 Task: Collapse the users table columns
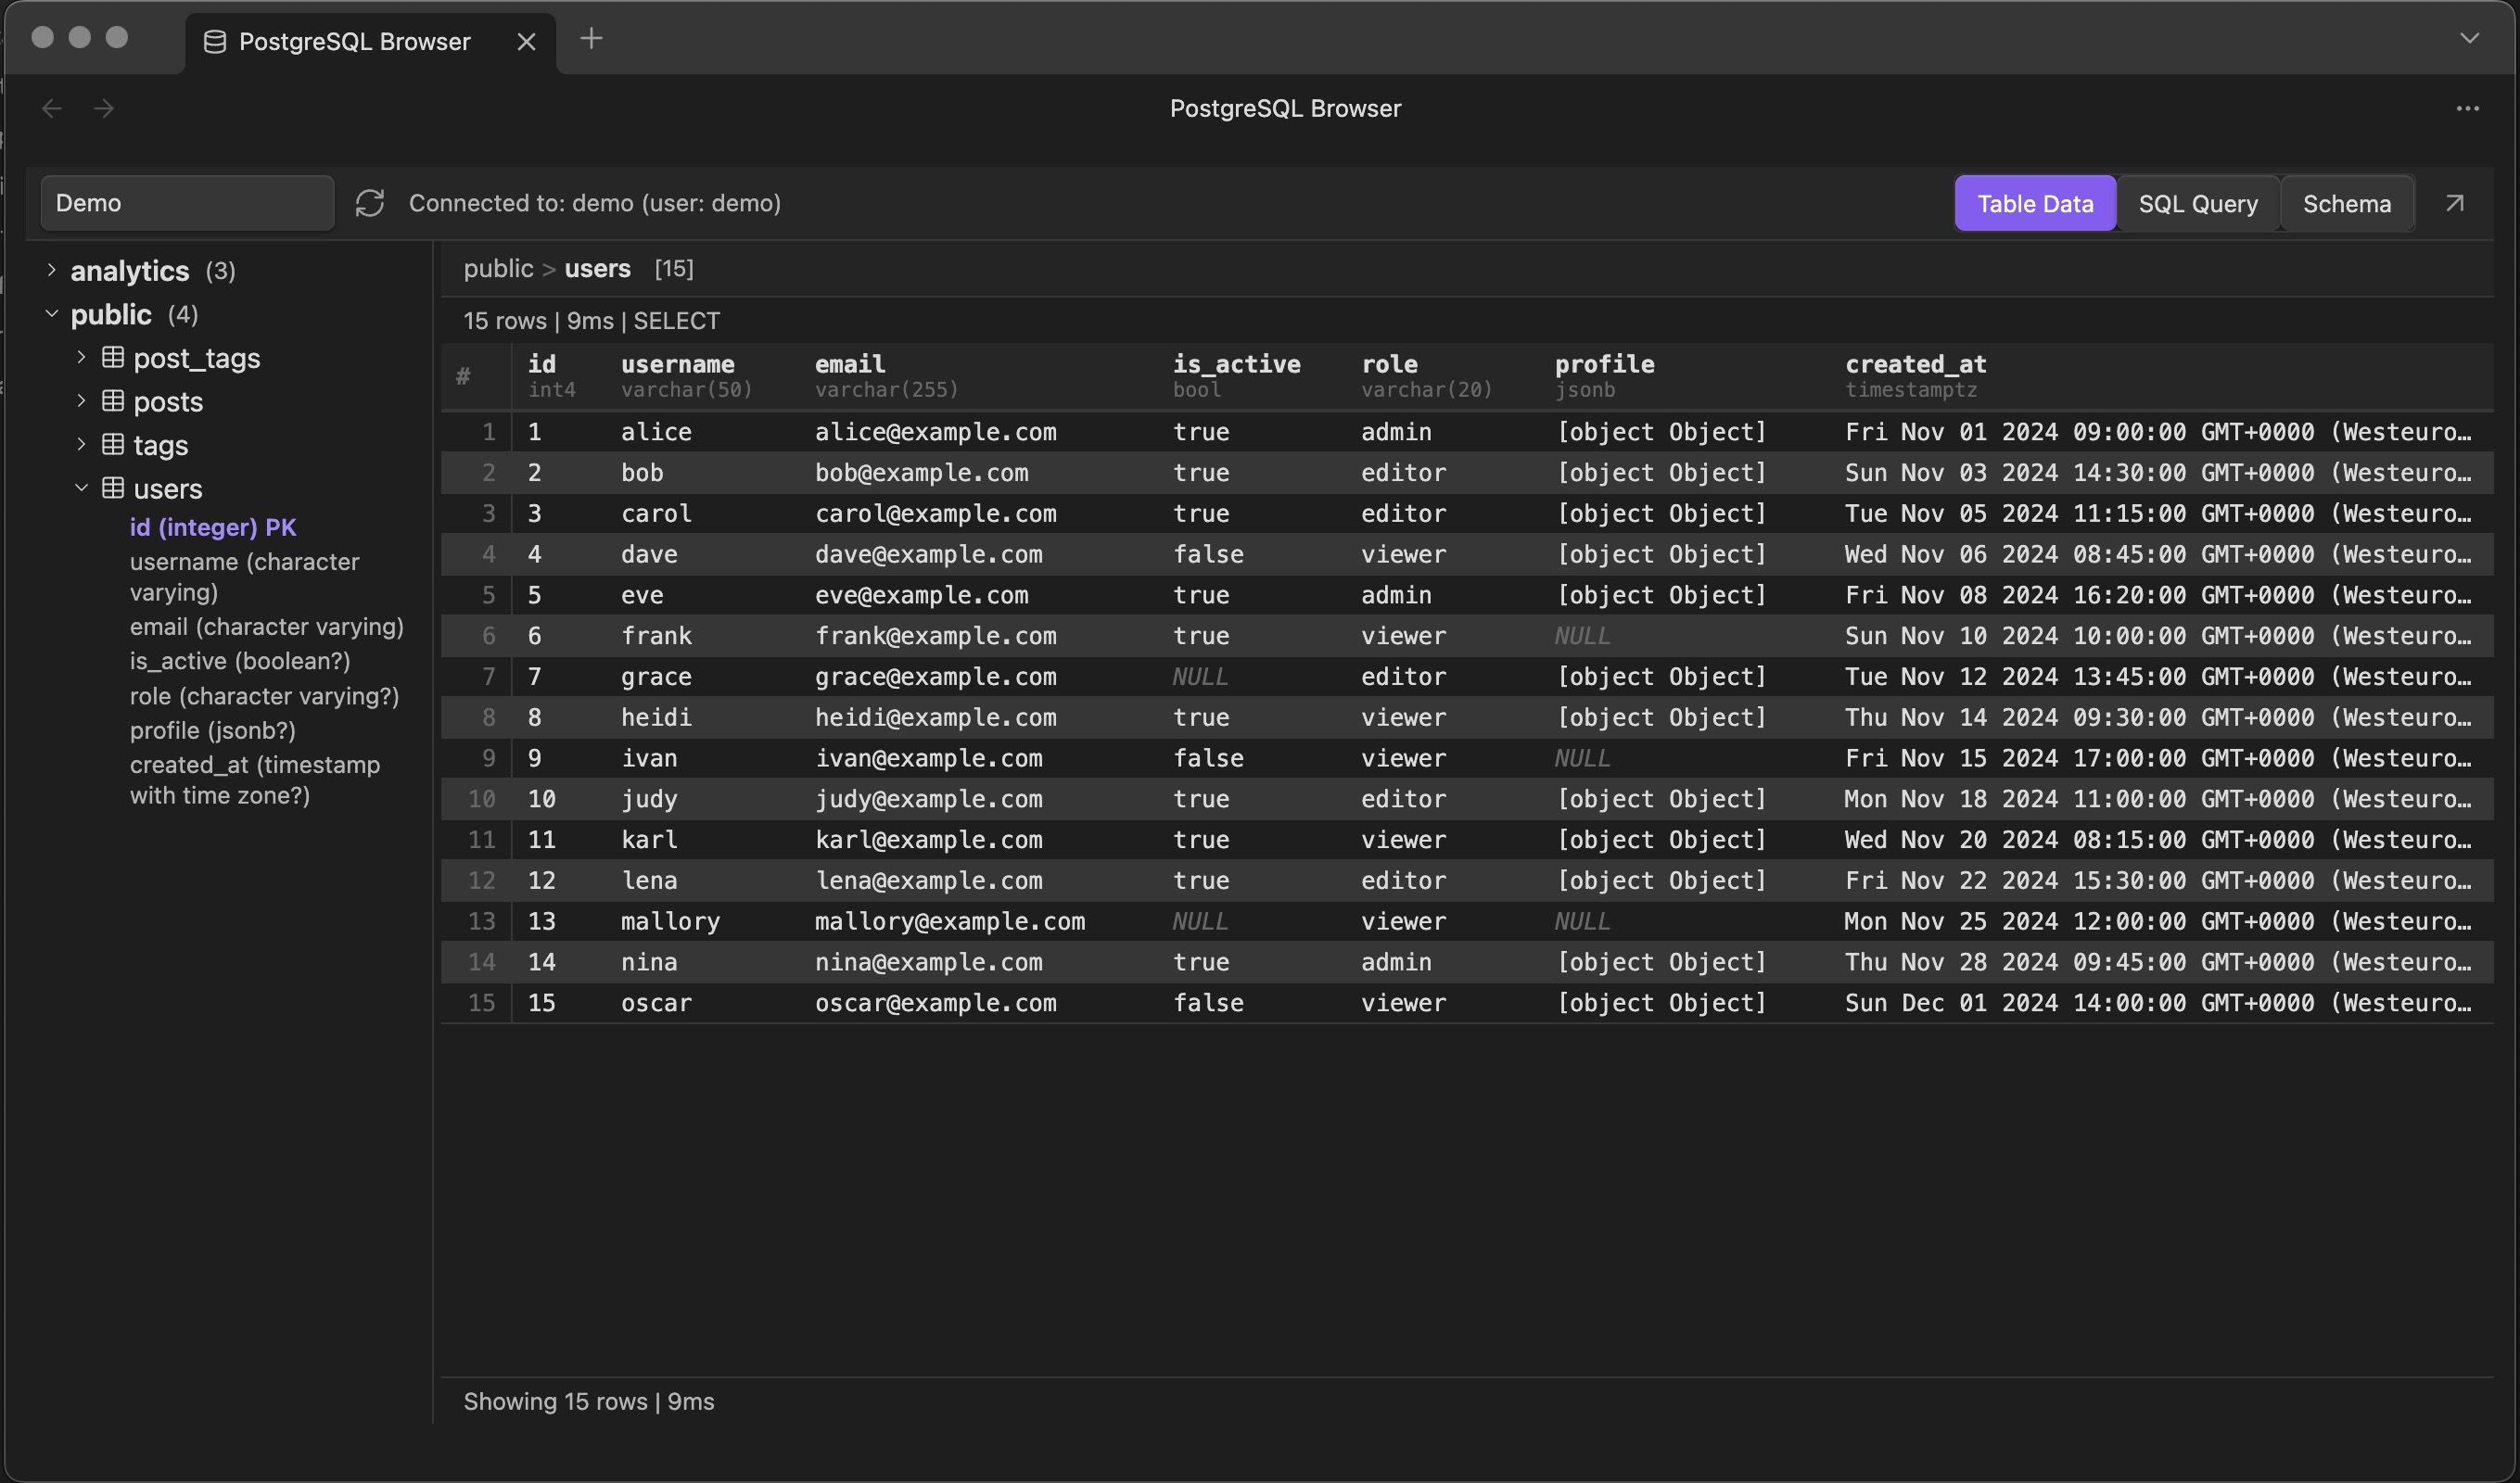[82, 488]
